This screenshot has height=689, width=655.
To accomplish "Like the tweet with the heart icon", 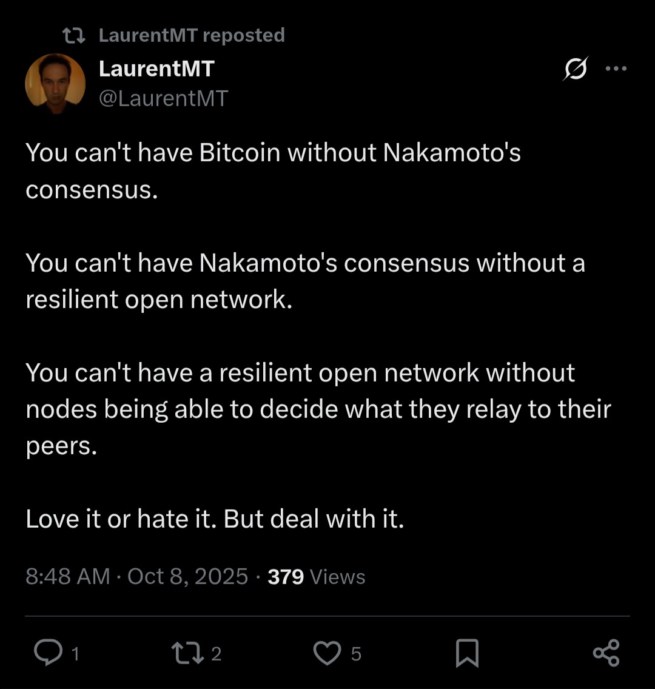I will (x=327, y=653).
